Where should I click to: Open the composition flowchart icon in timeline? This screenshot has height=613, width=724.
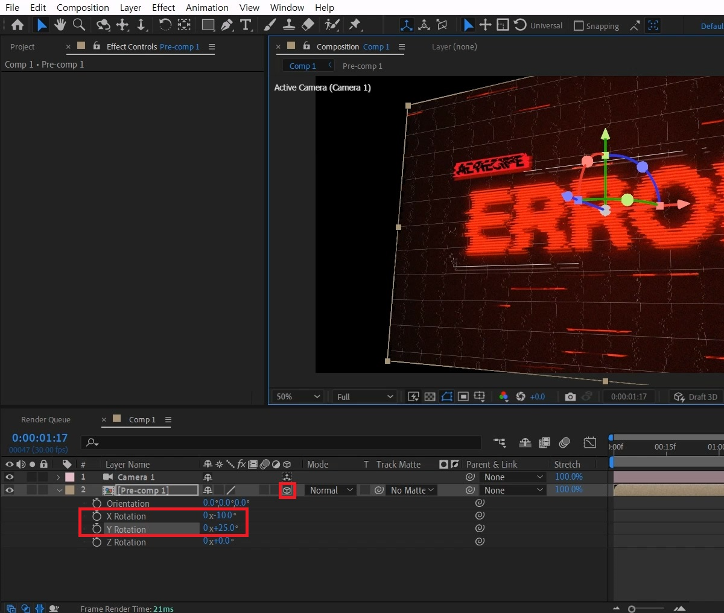[x=500, y=442]
